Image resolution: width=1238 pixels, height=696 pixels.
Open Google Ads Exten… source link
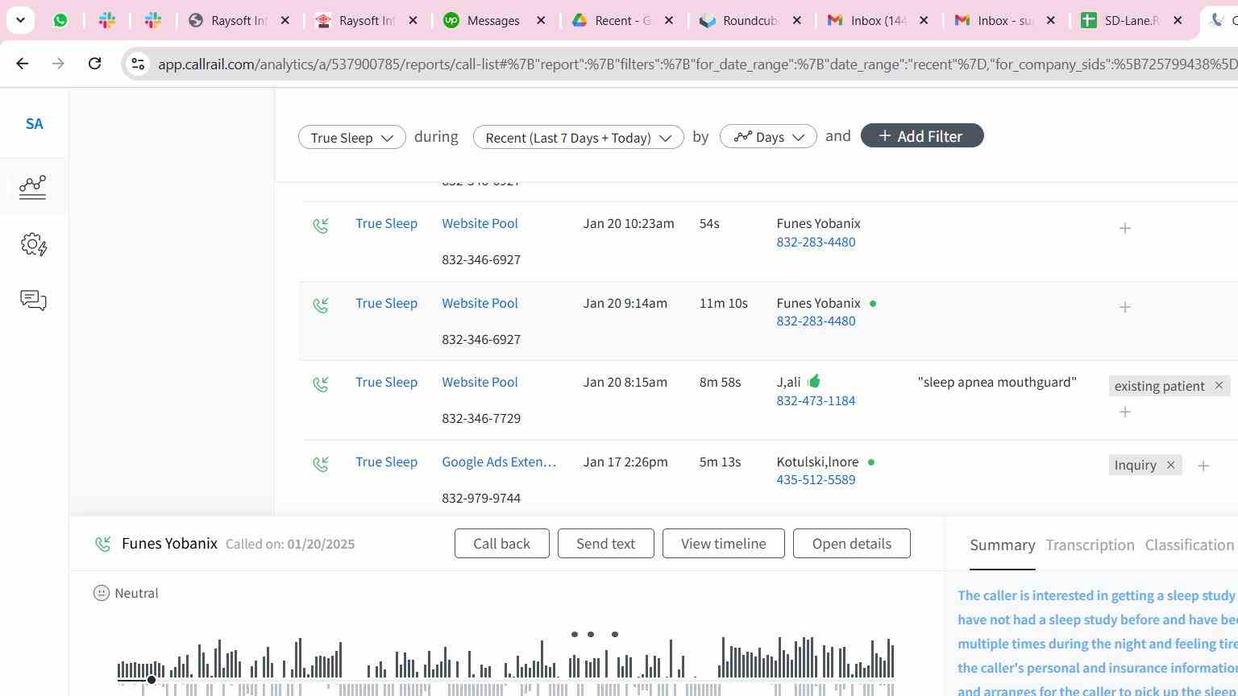[499, 462]
